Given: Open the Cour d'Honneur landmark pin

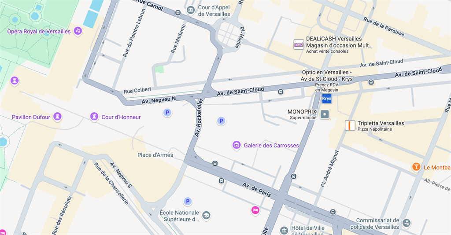Looking at the screenshot, I should [94, 117].
